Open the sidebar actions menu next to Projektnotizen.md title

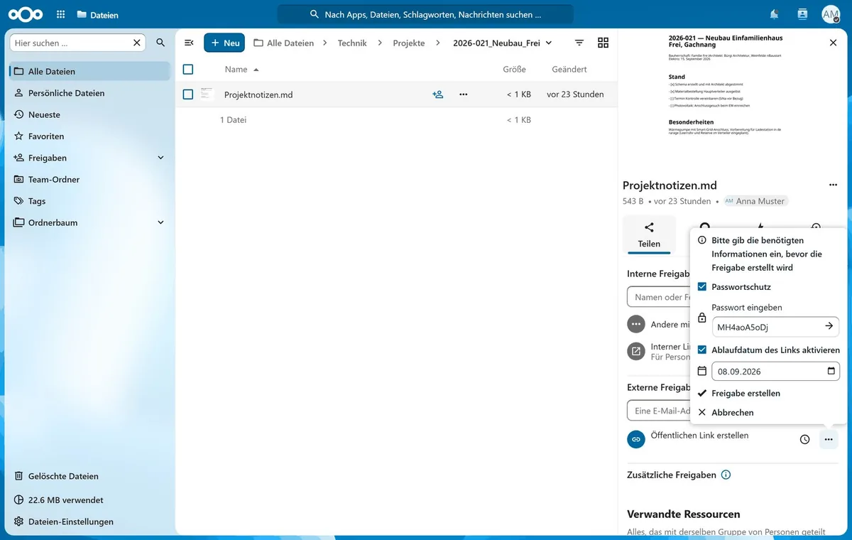coord(833,185)
